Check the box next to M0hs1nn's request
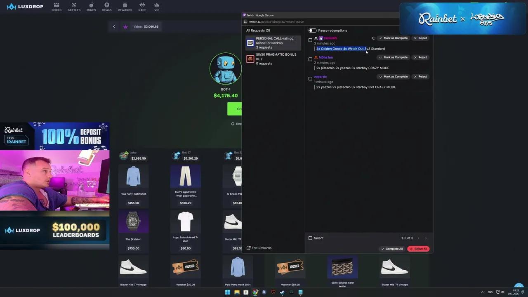528x297 pixels. point(311,59)
